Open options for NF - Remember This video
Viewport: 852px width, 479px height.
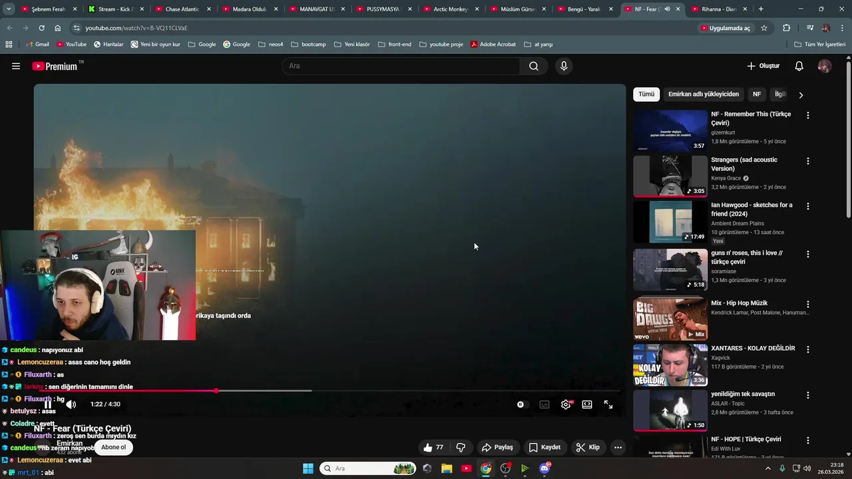click(808, 115)
